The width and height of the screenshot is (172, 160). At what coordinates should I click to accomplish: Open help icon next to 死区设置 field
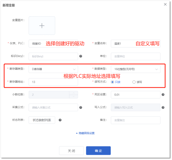pyautogui.click(x=163, y=95)
